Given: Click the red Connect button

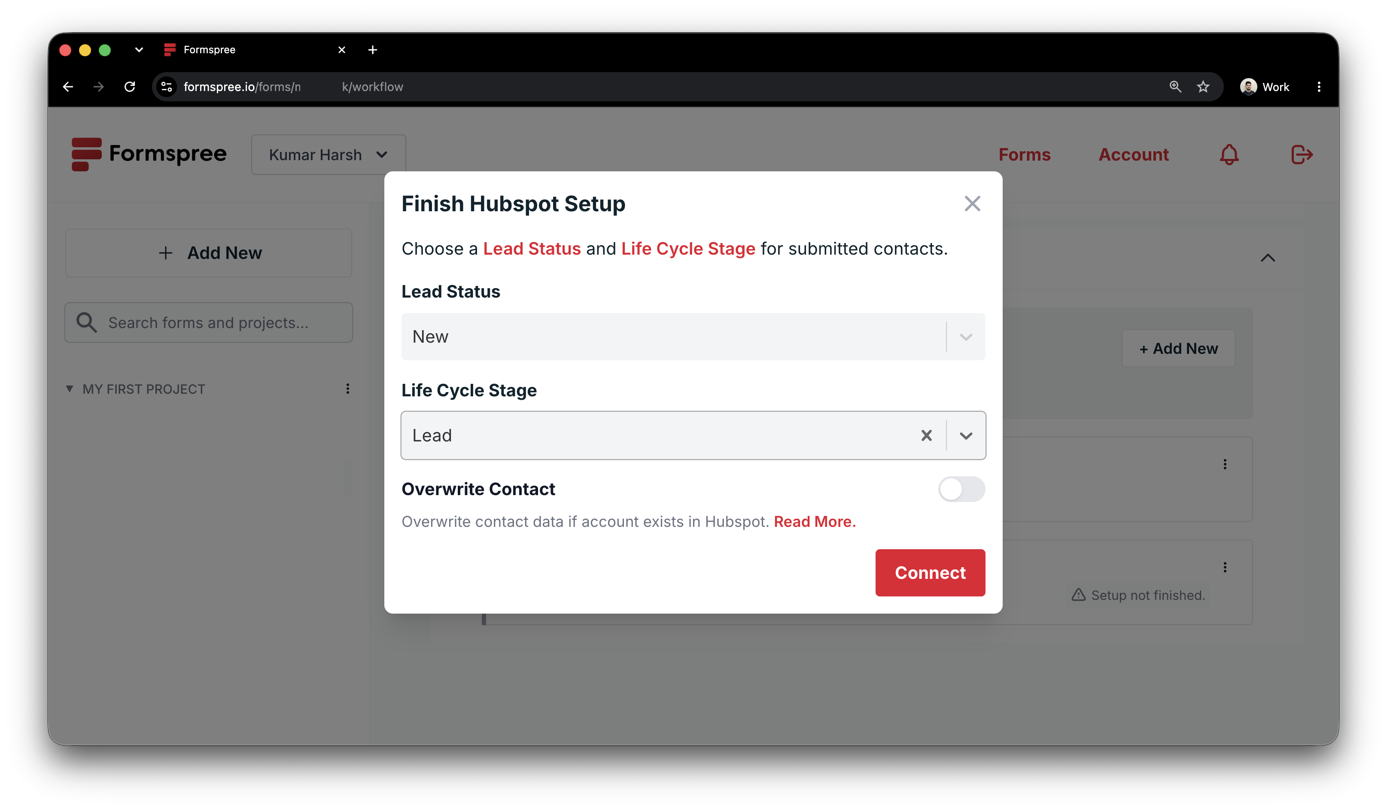Looking at the screenshot, I should point(930,572).
